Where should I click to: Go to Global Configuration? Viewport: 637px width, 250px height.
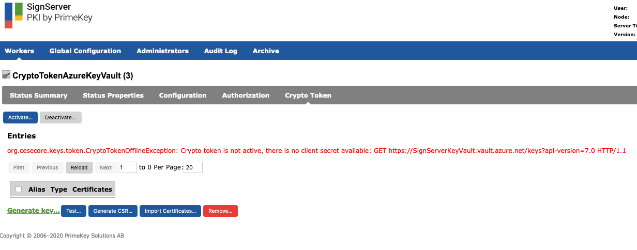85,51
